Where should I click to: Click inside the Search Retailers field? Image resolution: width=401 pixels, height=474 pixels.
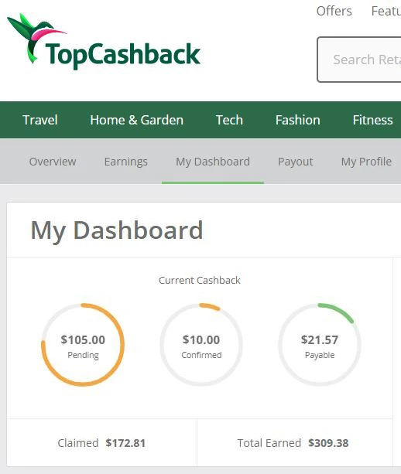pyautogui.click(x=359, y=60)
